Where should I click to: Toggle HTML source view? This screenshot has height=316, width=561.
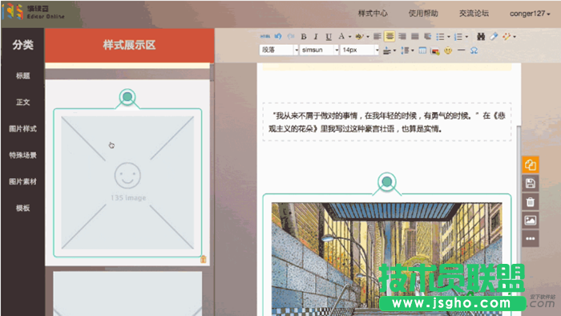pyautogui.click(x=264, y=37)
